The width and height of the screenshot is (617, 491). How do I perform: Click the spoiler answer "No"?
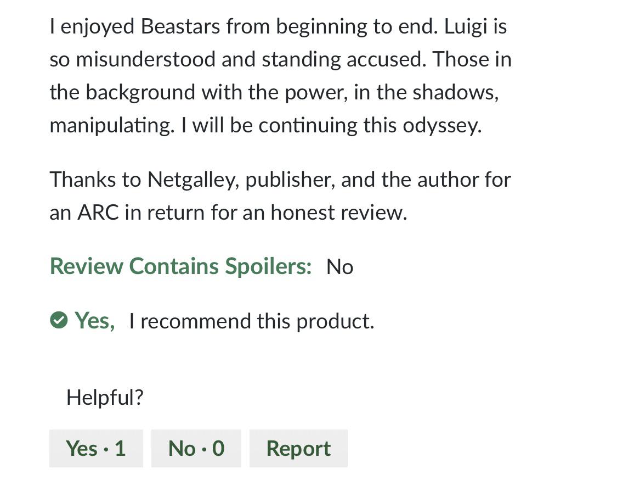click(339, 266)
